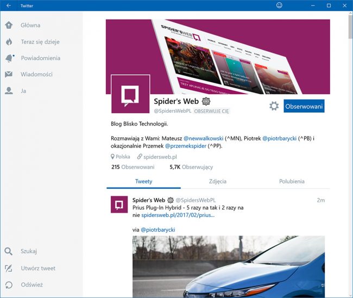This screenshot has width=353, height=298.
Task: Click the link icon beside spidersweb.pl
Action: 140,157
